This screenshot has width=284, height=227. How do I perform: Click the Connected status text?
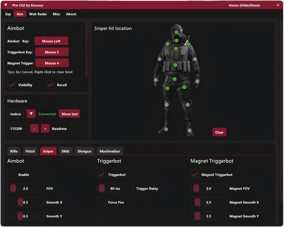(47, 114)
